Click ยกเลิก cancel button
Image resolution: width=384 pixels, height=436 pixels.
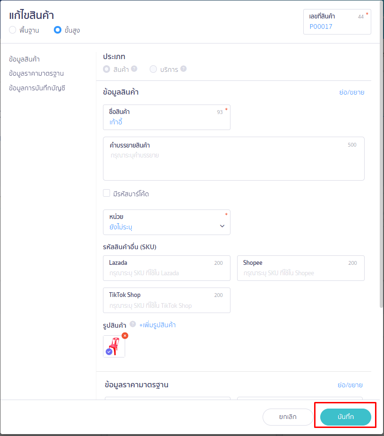[x=288, y=417]
